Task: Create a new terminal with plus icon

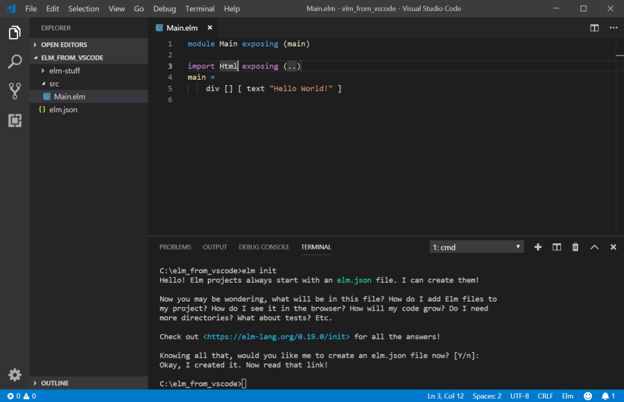Action: pyautogui.click(x=538, y=247)
